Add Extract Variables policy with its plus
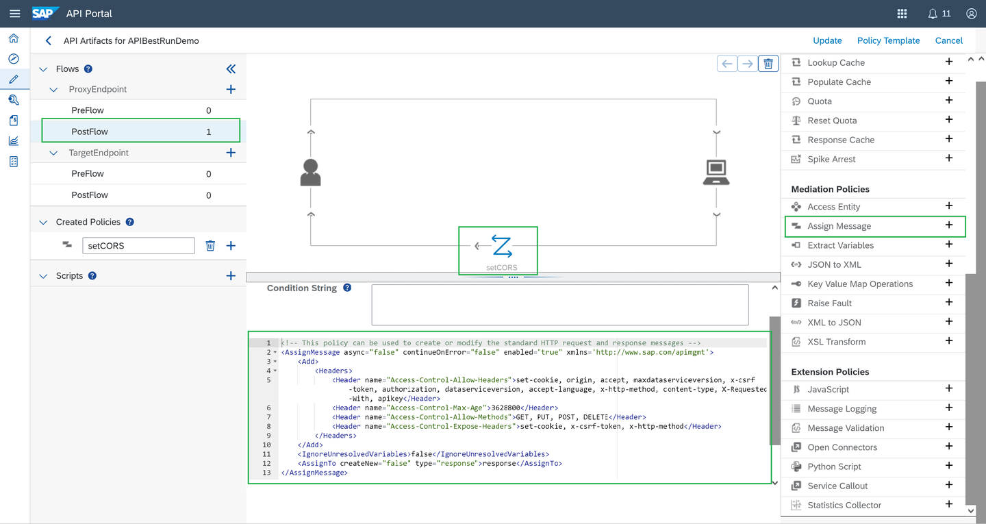 click(949, 245)
